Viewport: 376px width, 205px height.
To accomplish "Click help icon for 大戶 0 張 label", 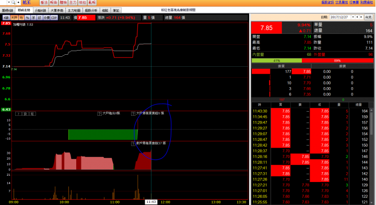I will pos(133,114).
